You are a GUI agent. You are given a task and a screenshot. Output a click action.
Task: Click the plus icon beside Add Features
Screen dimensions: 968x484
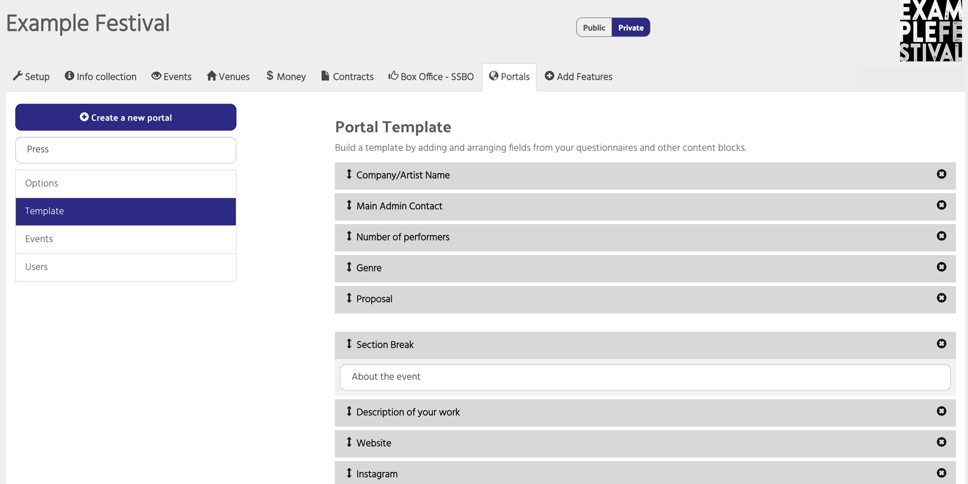(x=549, y=76)
